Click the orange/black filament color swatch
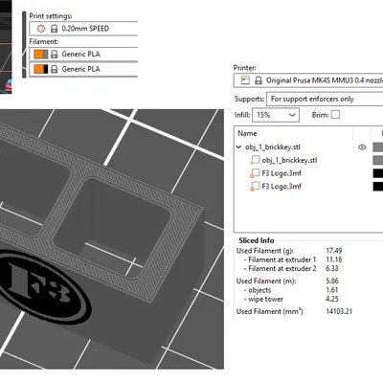This screenshot has height=383, width=383. pos(41,69)
